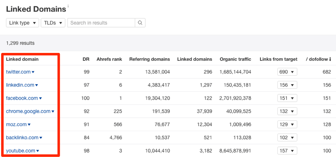Click Ahrefs rank value 225
This screenshot has height=157, width=336.
coord(118,112)
